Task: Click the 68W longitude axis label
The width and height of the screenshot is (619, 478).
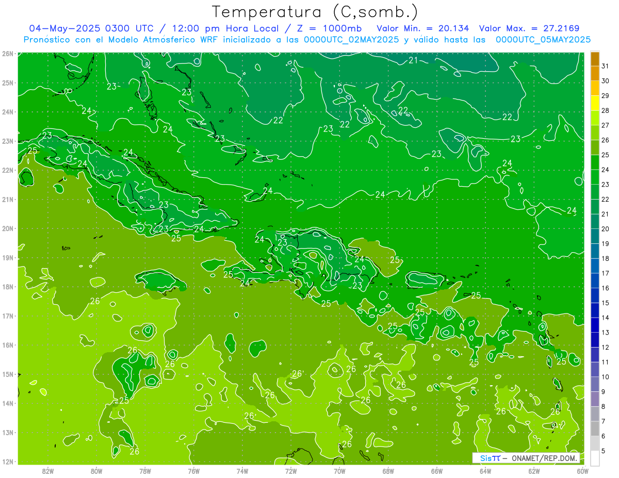Action: (x=388, y=471)
